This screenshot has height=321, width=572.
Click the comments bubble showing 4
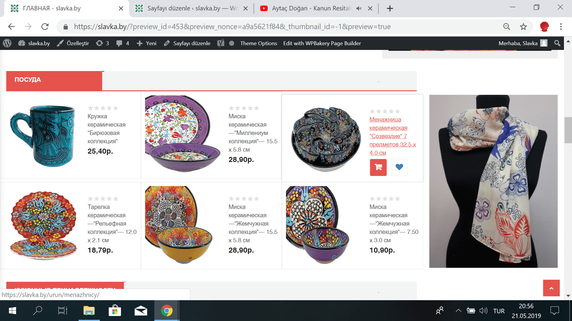click(x=122, y=43)
